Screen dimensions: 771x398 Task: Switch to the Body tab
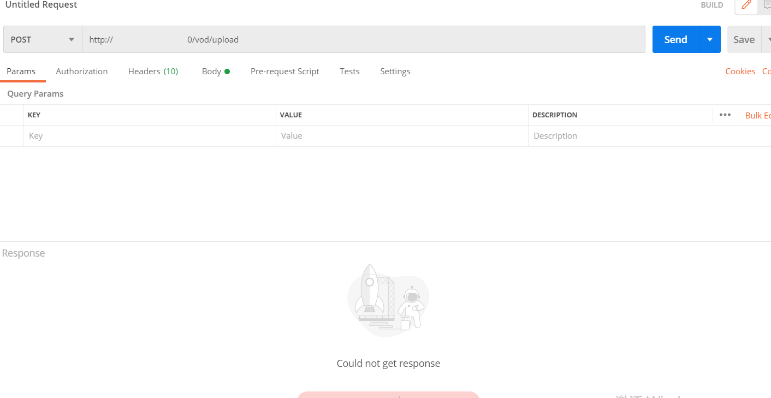[216, 72]
